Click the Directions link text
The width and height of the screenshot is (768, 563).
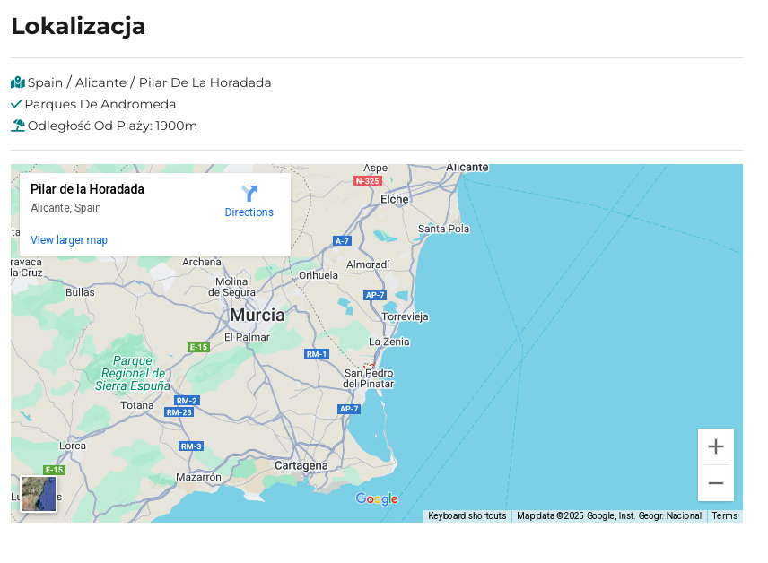249,212
